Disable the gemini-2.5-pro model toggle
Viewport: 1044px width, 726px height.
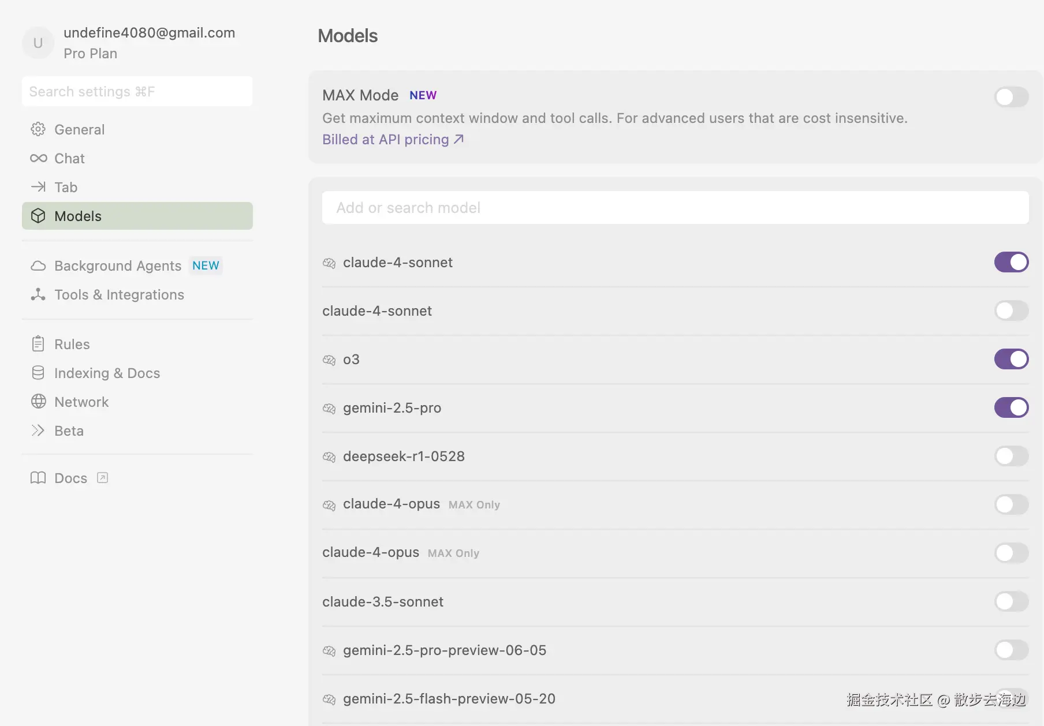1011,407
